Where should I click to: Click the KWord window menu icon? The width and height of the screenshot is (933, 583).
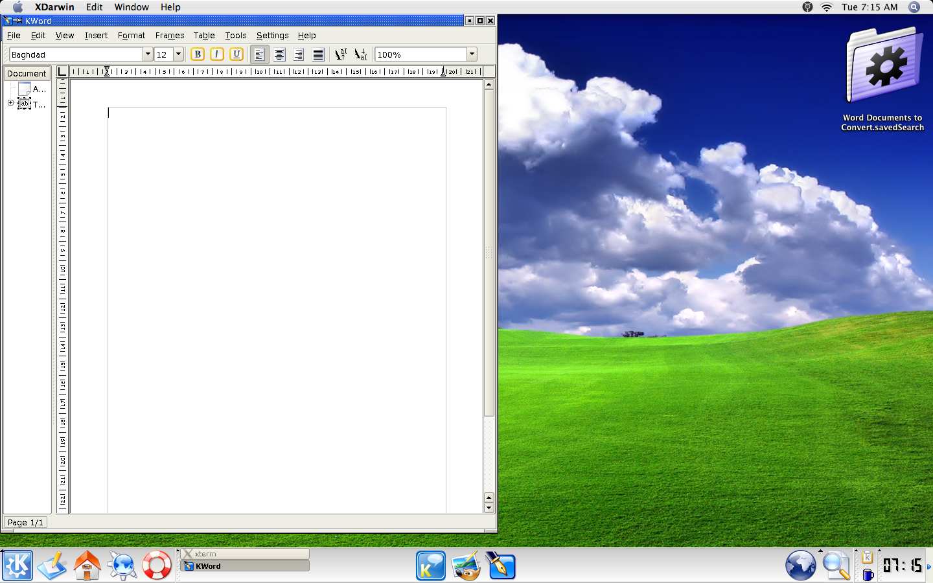click(x=8, y=21)
